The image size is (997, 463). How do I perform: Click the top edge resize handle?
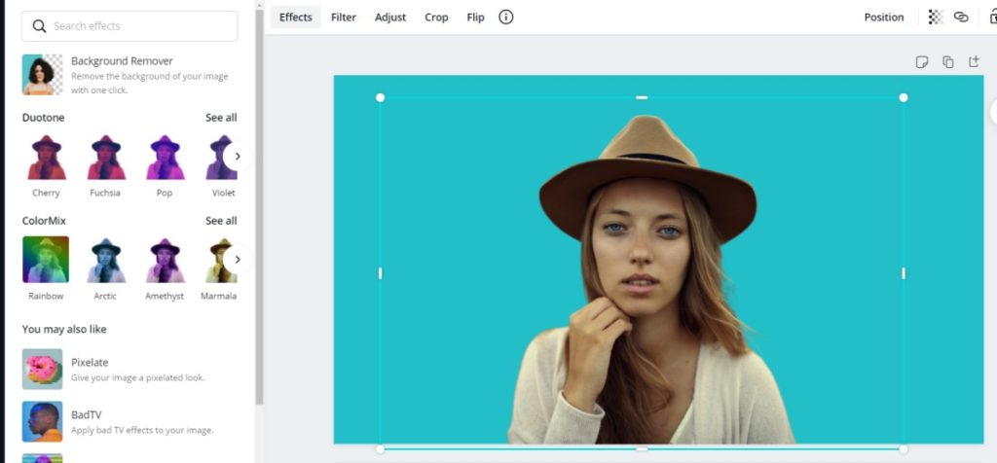click(642, 97)
